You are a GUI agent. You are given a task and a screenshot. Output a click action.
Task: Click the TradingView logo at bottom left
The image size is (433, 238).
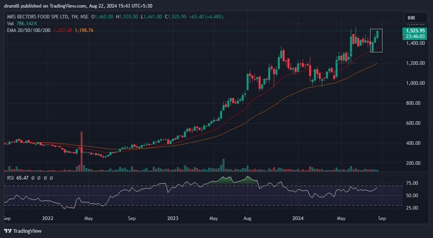click(x=22, y=231)
